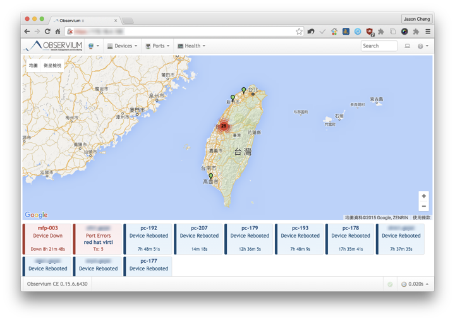This screenshot has width=455, height=321.
Task: Click the Google logo on the map
Action: tap(36, 215)
